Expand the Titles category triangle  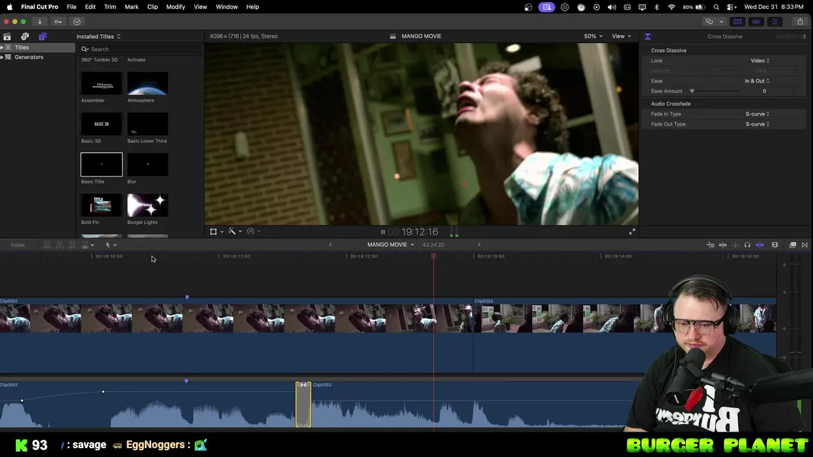[3, 48]
